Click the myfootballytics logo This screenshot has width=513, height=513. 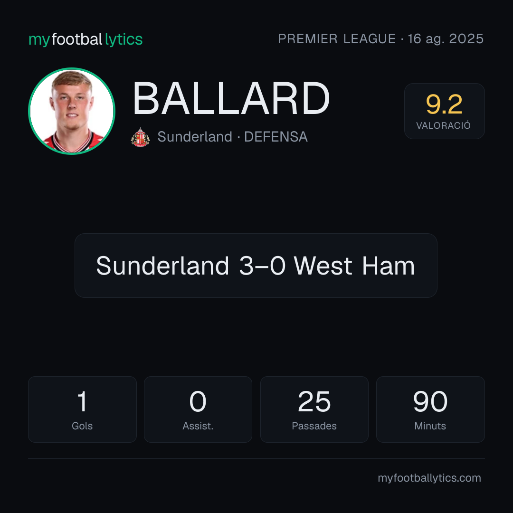click(85, 39)
